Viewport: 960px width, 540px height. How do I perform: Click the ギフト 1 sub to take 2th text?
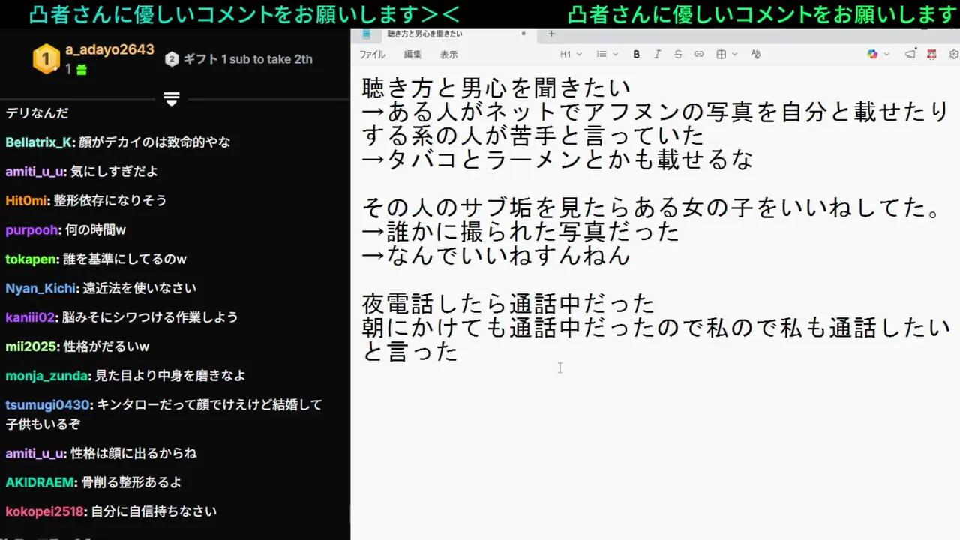tap(247, 59)
